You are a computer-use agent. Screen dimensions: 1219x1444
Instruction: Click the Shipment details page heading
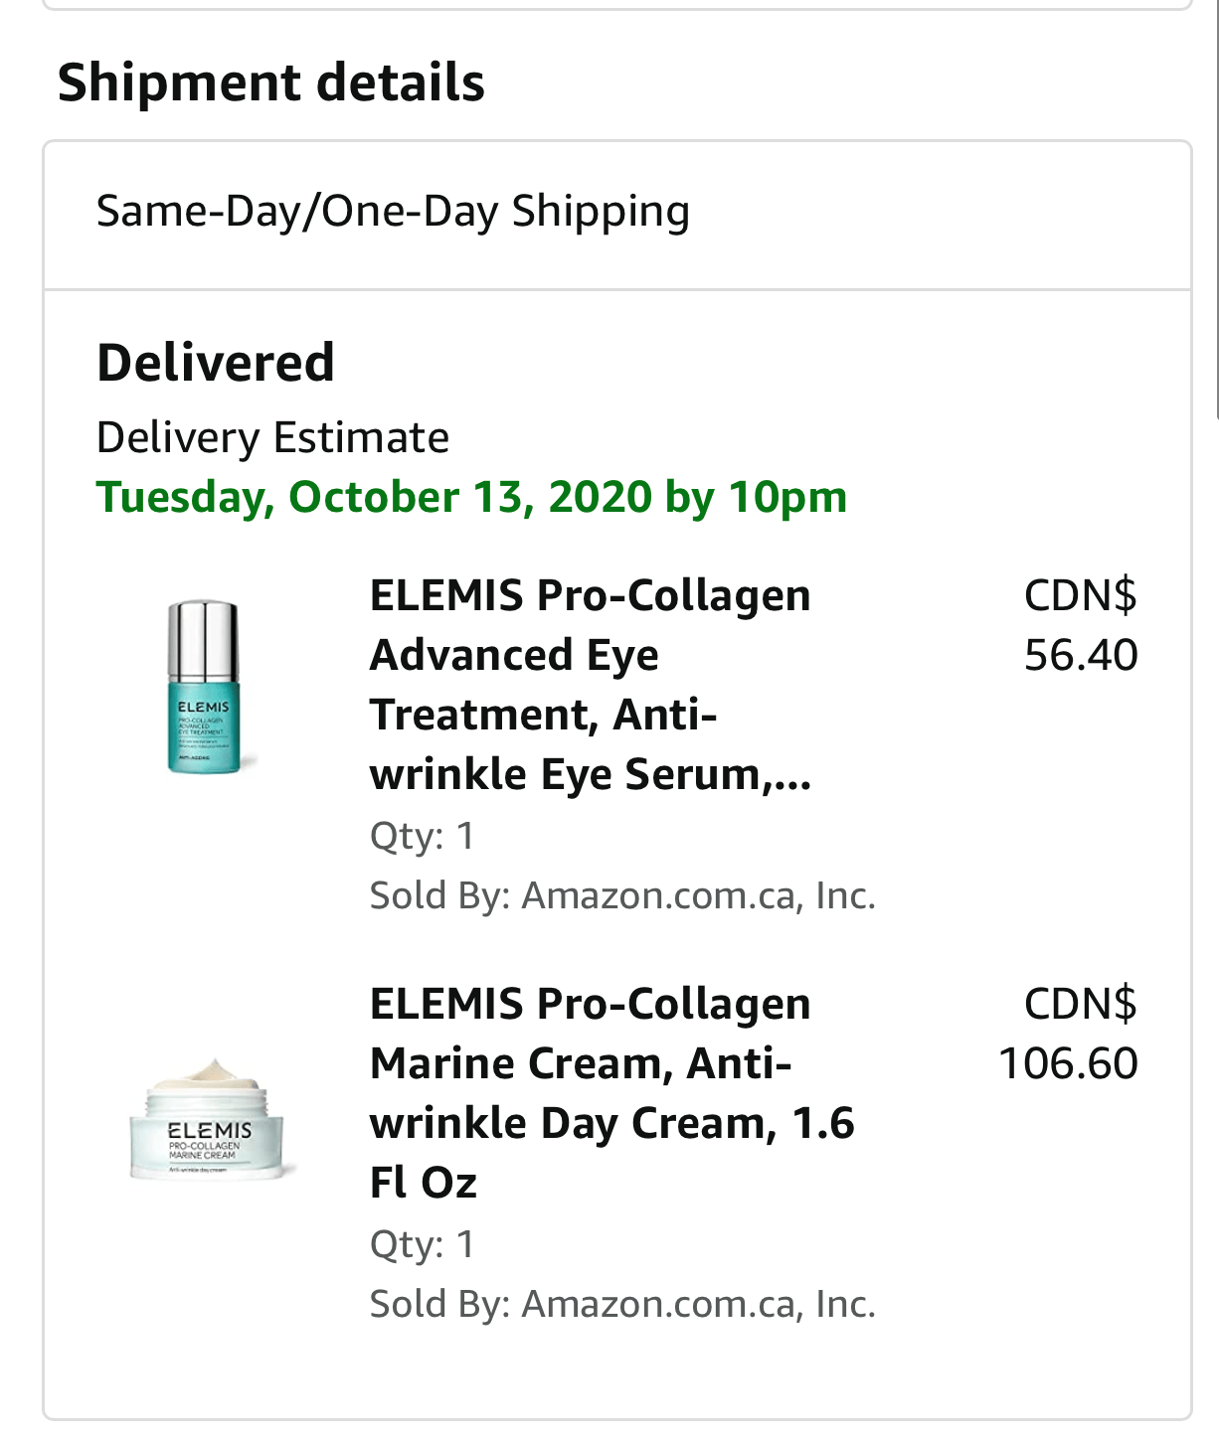pos(270,81)
